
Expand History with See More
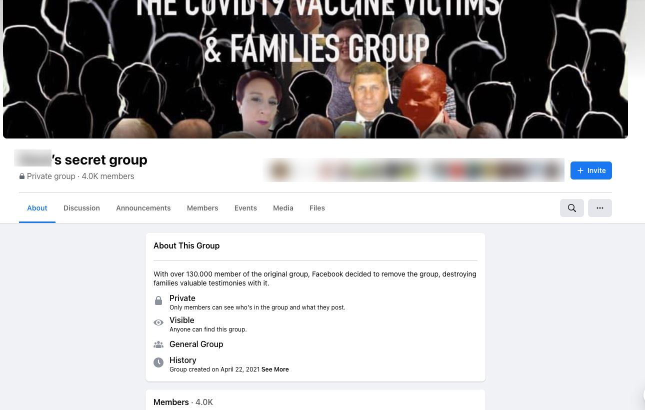pyautogui.click(x=275, y=369)
